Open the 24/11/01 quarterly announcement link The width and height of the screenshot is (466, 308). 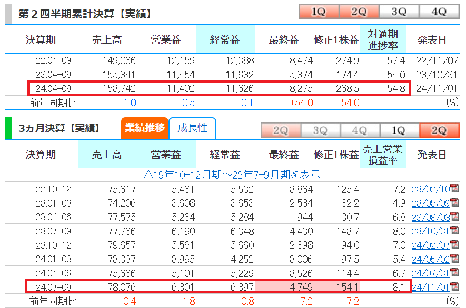(431, 287)
